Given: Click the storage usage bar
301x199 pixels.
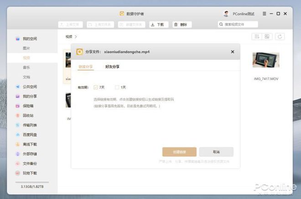Looking at the screenshot, I should click(32, 182).
